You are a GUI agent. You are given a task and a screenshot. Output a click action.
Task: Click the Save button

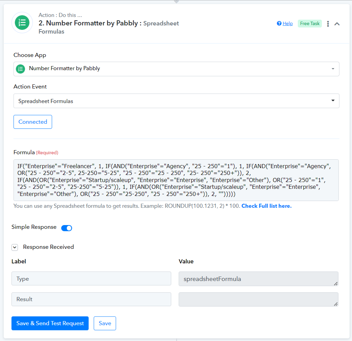pos(105,323)
